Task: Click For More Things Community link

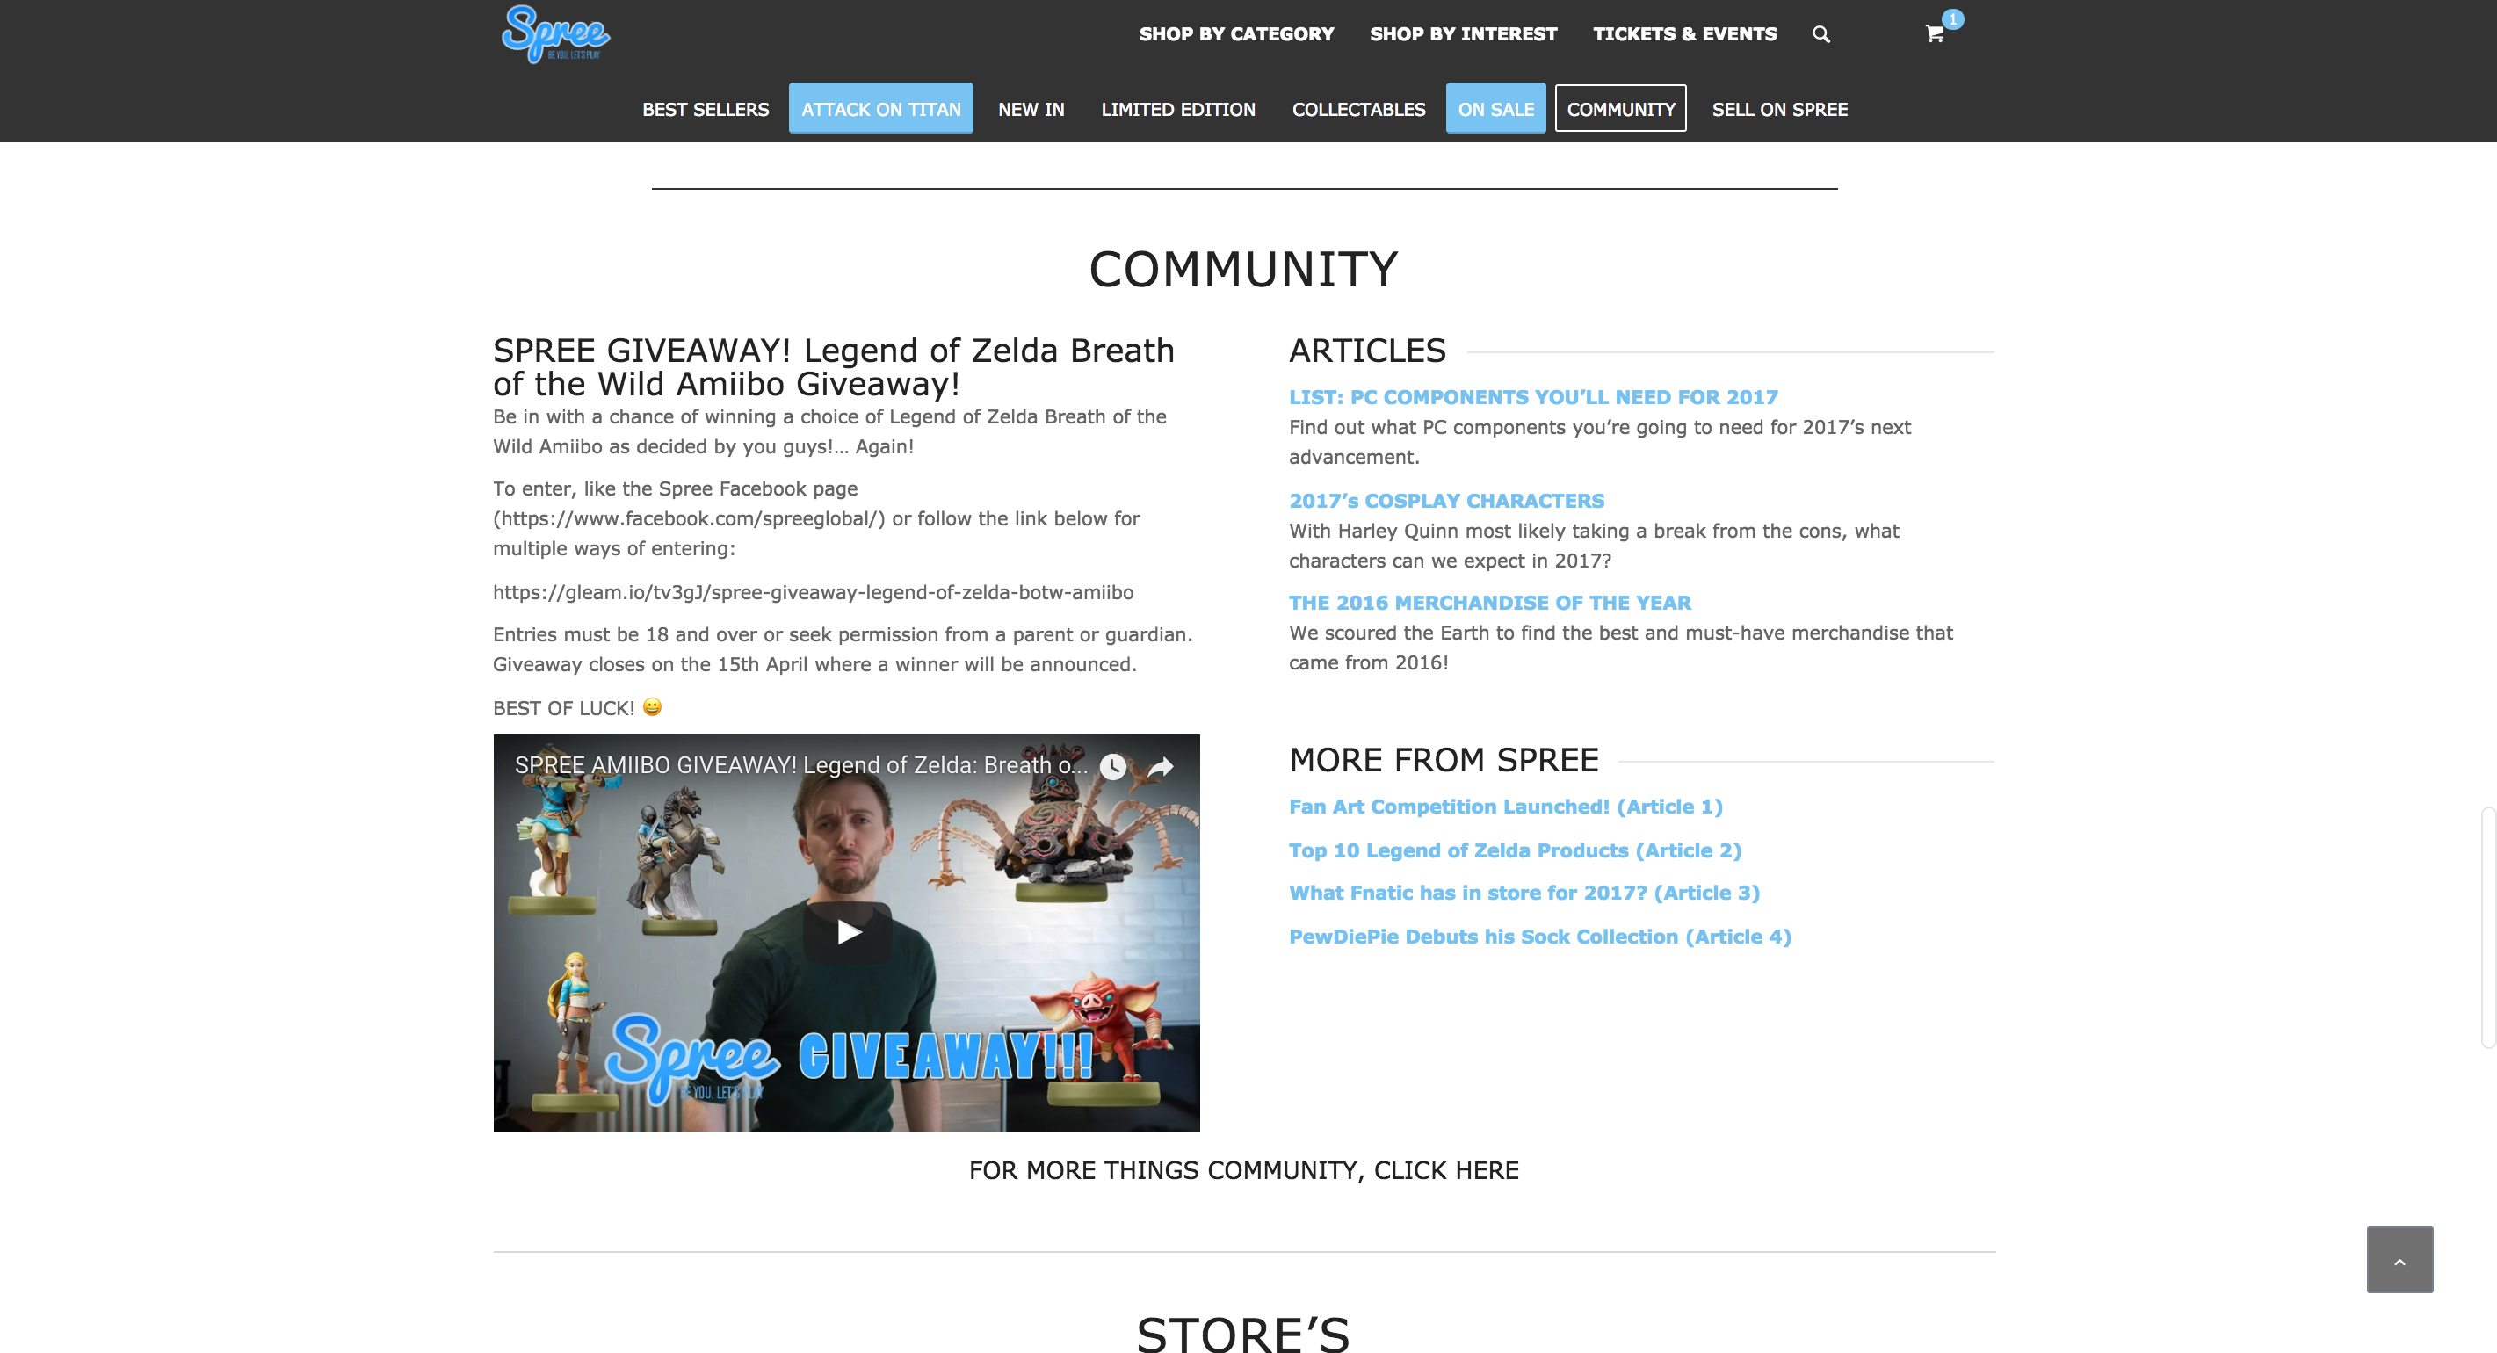Action: pos(1243,1171)
